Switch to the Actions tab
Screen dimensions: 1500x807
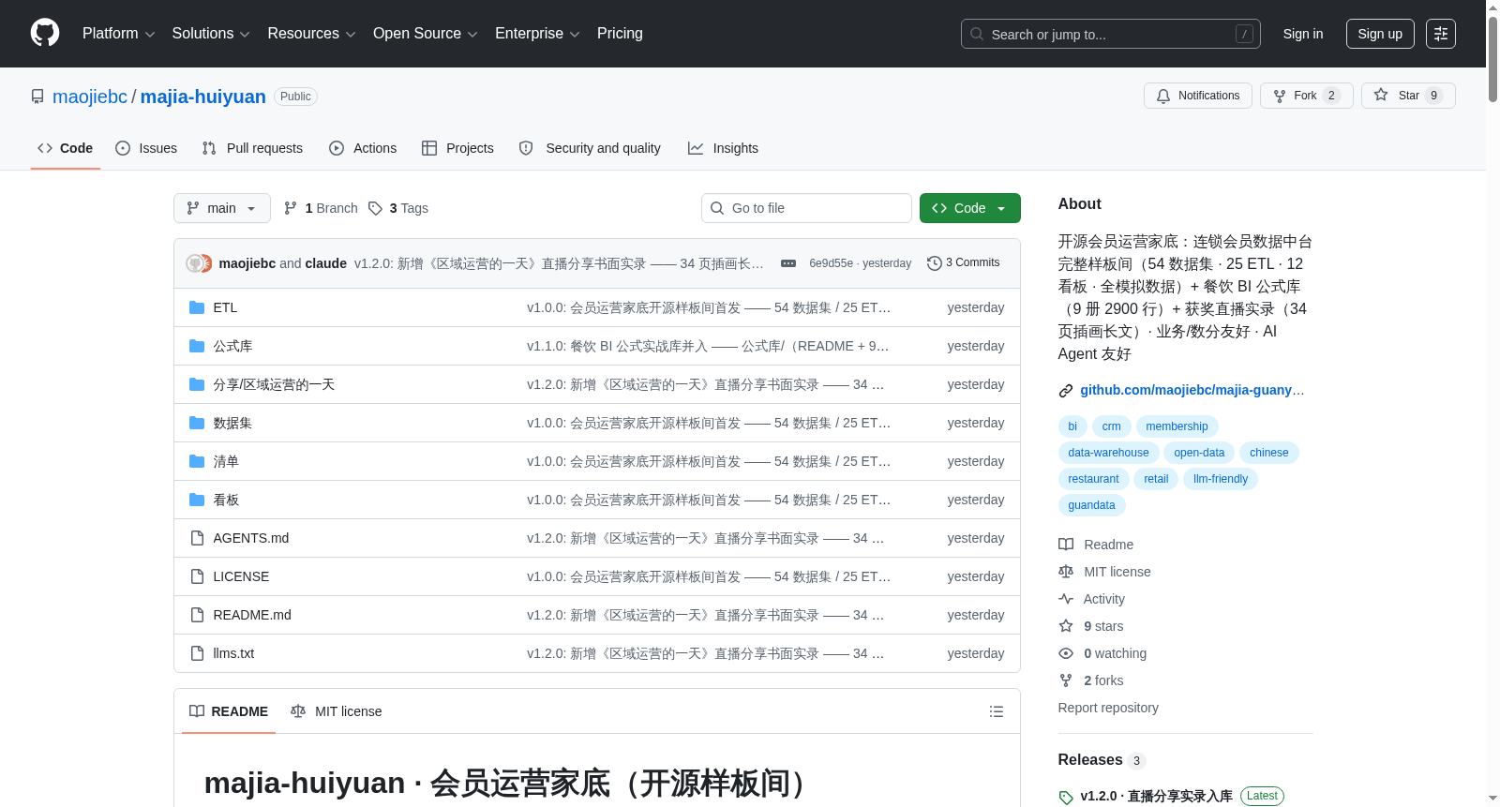pyautogui.click(x=363, y=148)
